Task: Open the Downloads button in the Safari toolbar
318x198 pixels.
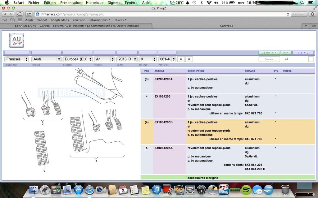Action: click(x=312, y=14)
